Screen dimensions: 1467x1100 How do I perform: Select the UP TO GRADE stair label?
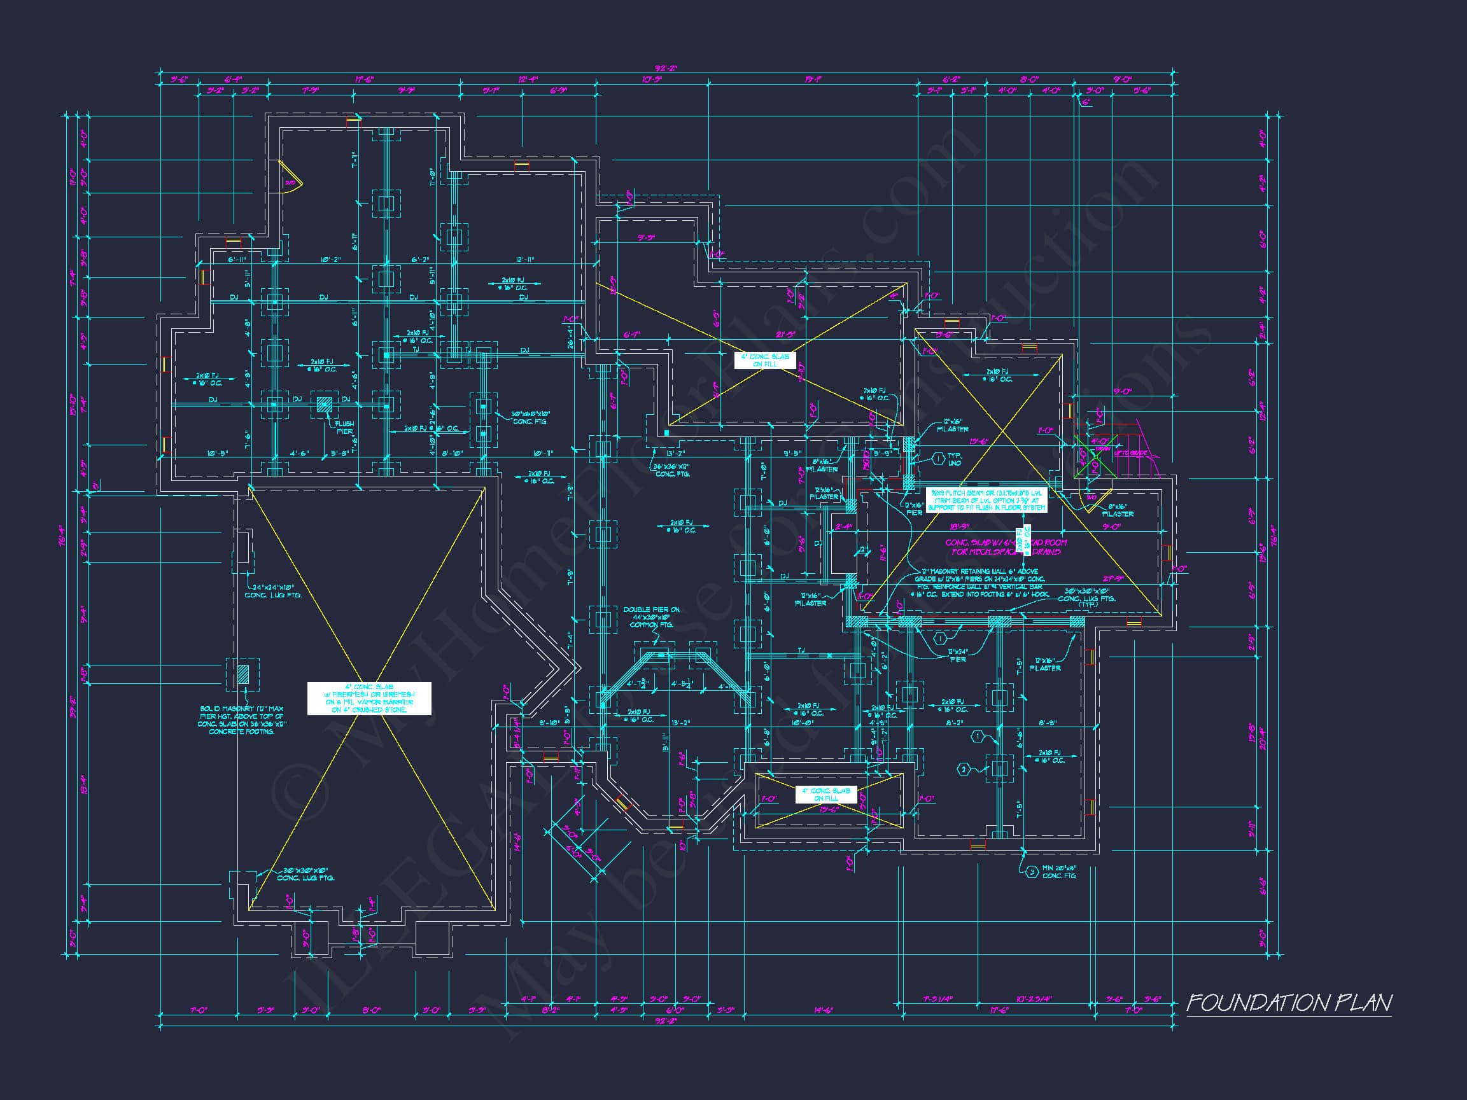click(1131, 453)
